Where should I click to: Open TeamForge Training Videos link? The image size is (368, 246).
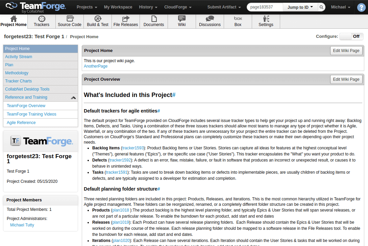[31, 114]
